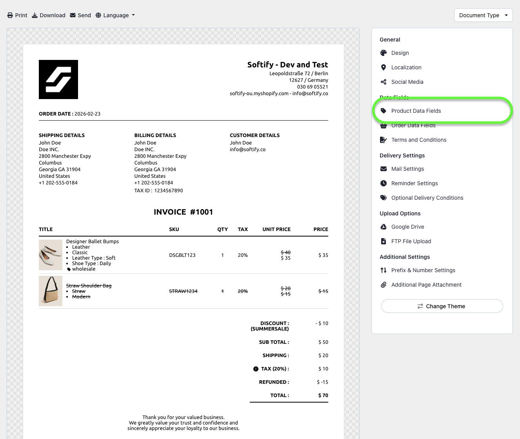Viewport: 520px width, 439px height.
Task: Click the Design palette icon
Action: pyautogui.click(x=384, y=53)
